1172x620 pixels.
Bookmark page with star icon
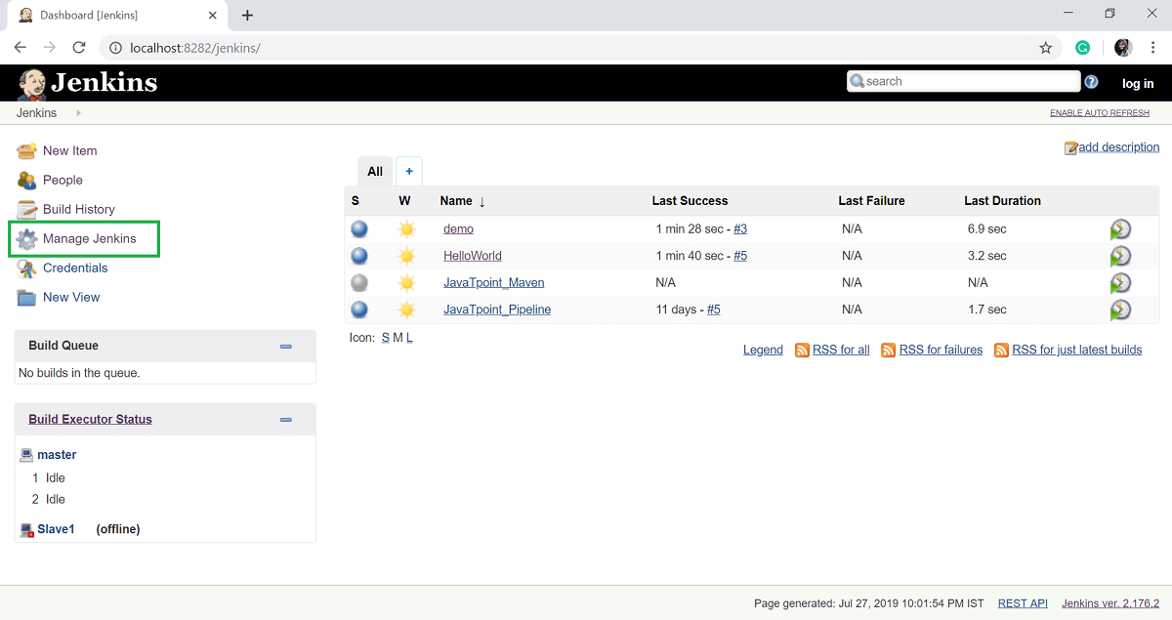[1045, 47]
